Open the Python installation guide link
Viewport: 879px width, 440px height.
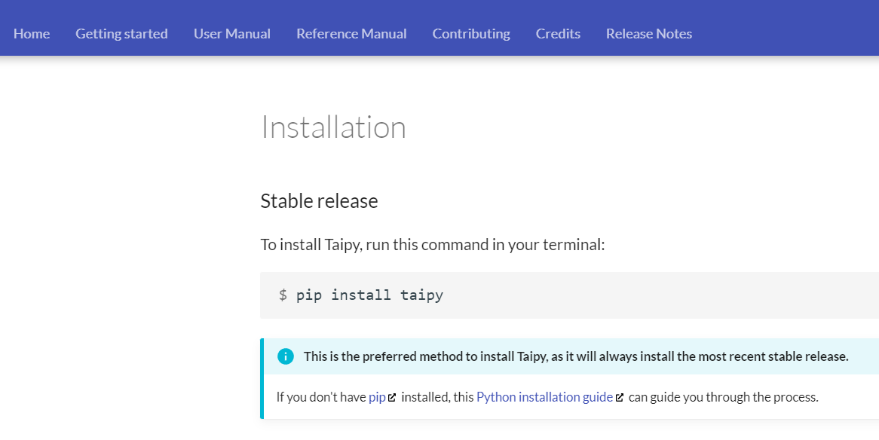point(544,396)
